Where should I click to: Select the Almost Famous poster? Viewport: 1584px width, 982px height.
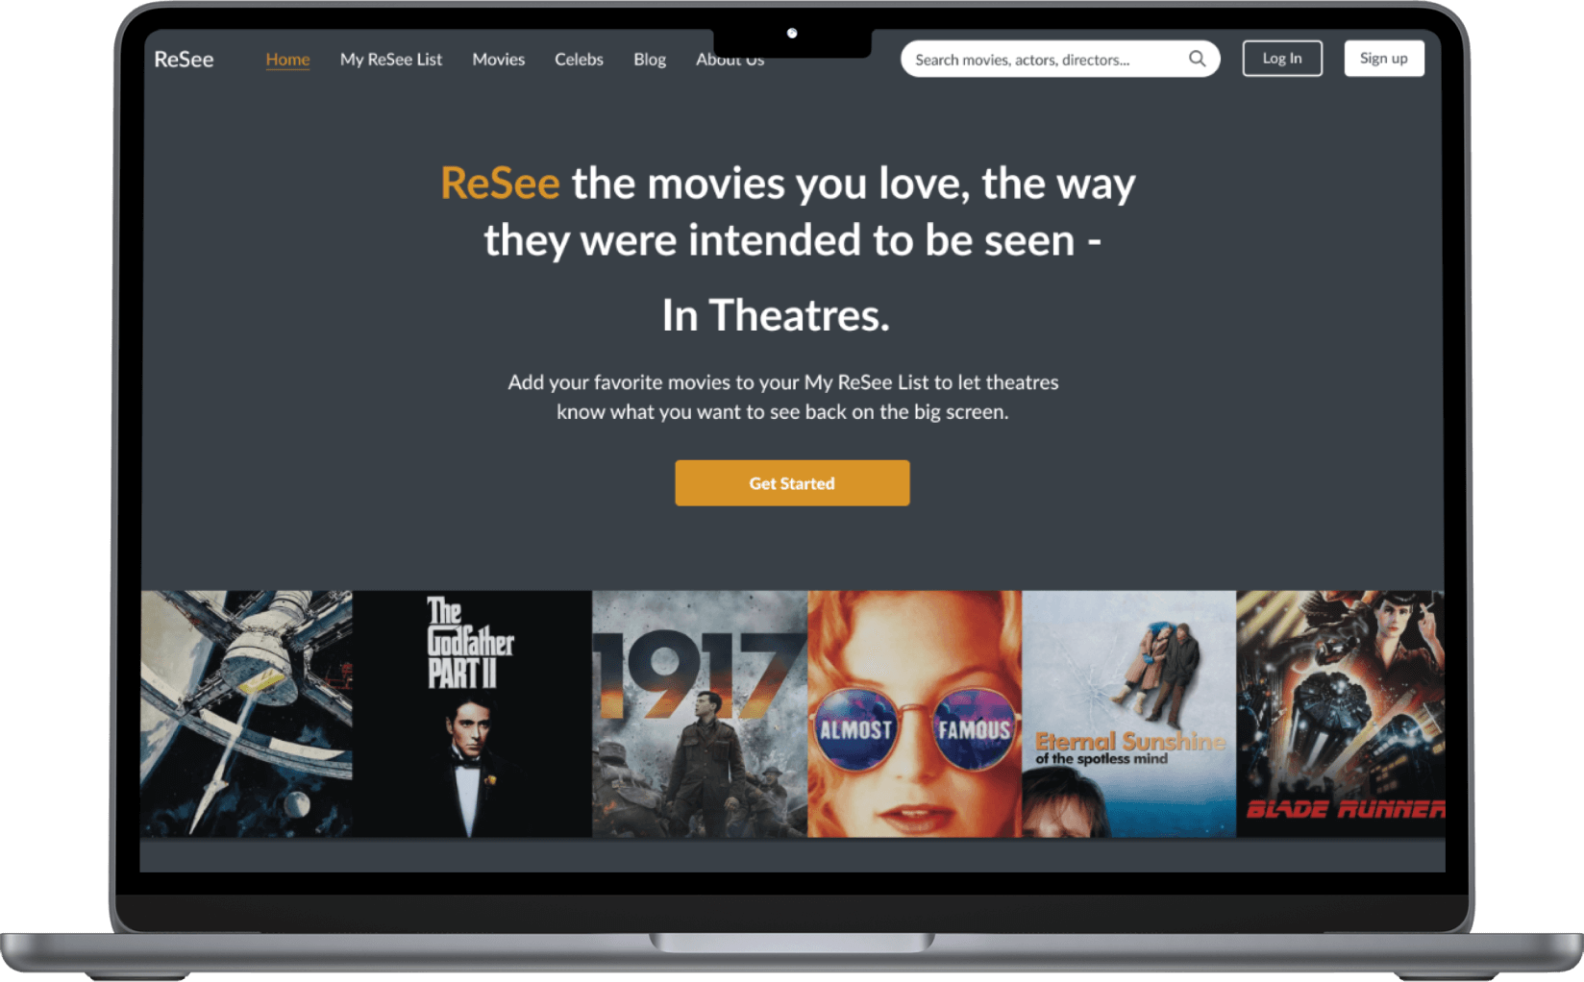click(915, 714)
